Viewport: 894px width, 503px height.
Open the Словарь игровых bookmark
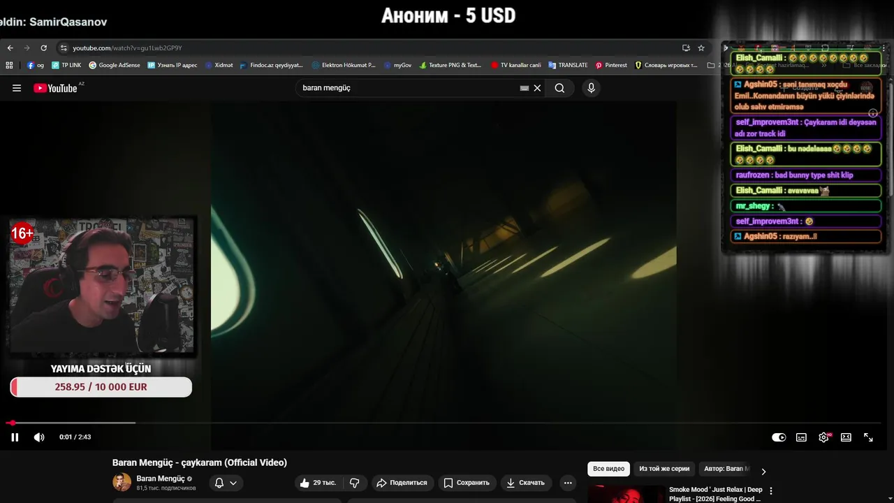click(x=666, y=65)
